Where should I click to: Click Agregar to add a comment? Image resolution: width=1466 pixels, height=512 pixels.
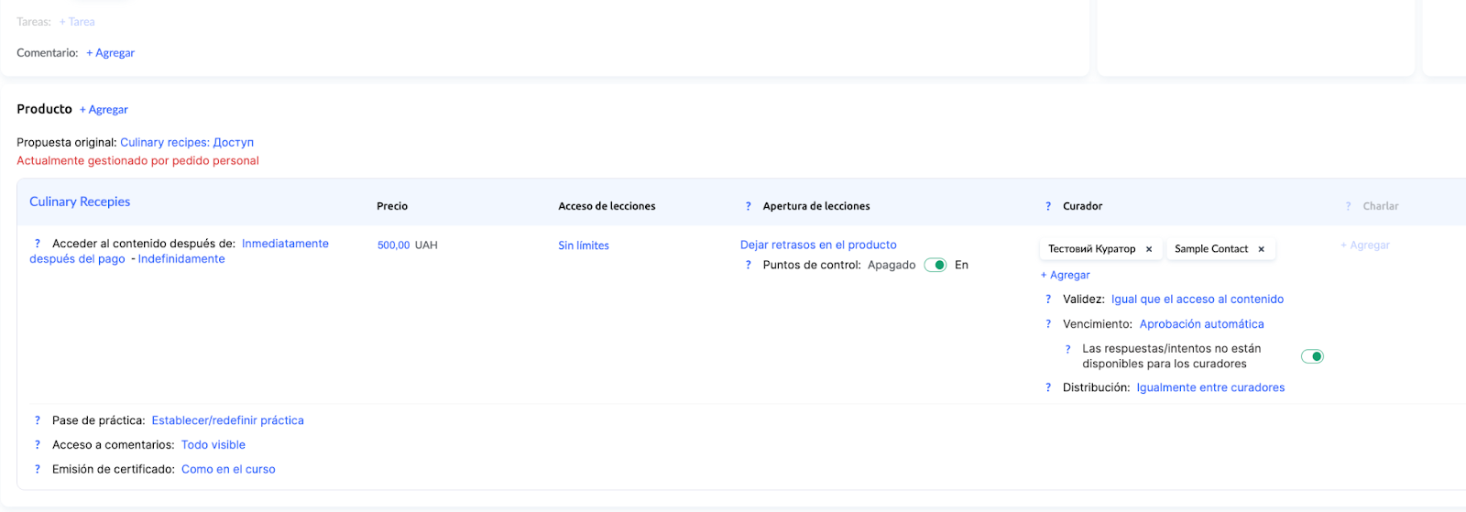point(110,53)
